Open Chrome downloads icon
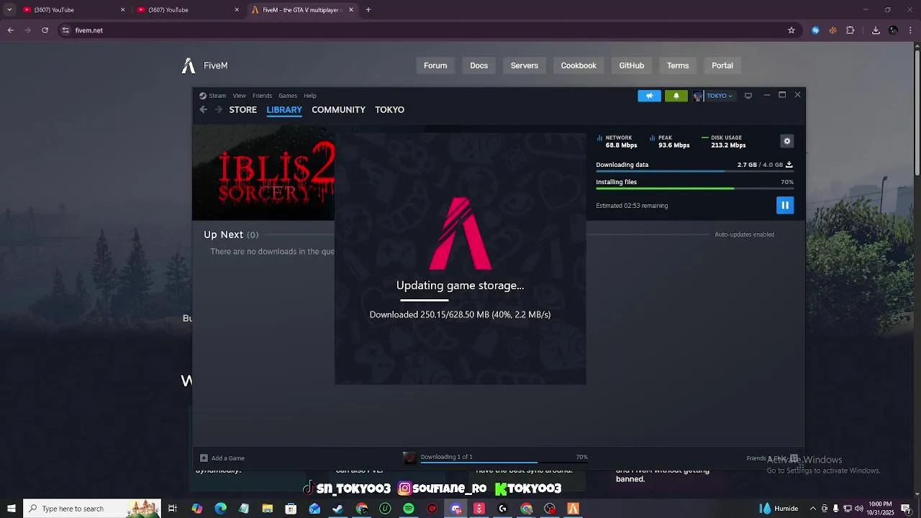 click(x=876, y=30)
